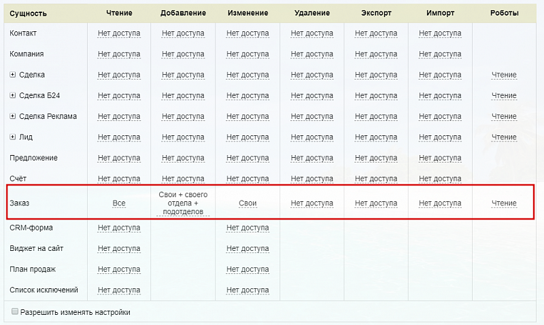Open Добавление permission for Заказ
544x325 pixels.
pos(183,203)
